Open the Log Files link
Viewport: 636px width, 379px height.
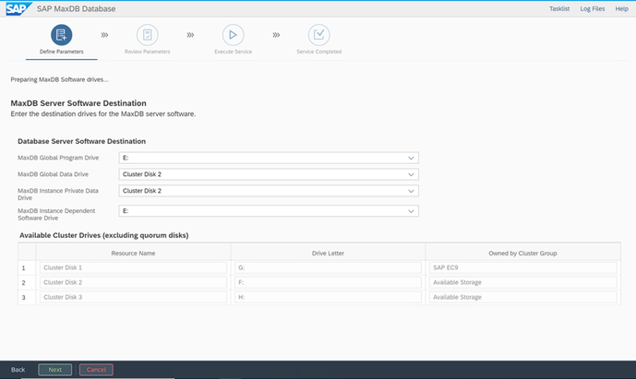tap(593, 8)
